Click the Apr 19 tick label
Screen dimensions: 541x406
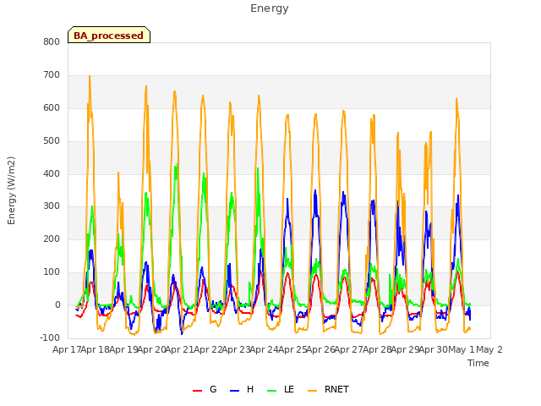coord(123,349)
